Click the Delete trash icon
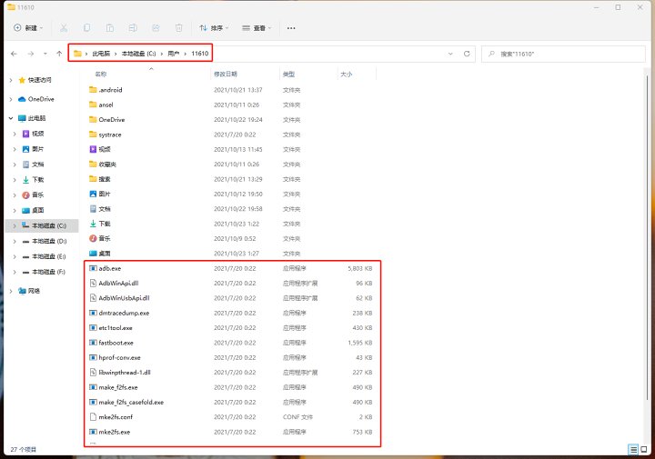 click(x=179, y=28)
